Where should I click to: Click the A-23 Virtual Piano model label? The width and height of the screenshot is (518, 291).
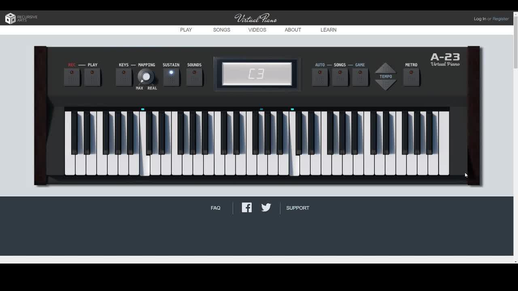(x=445, y=59)
